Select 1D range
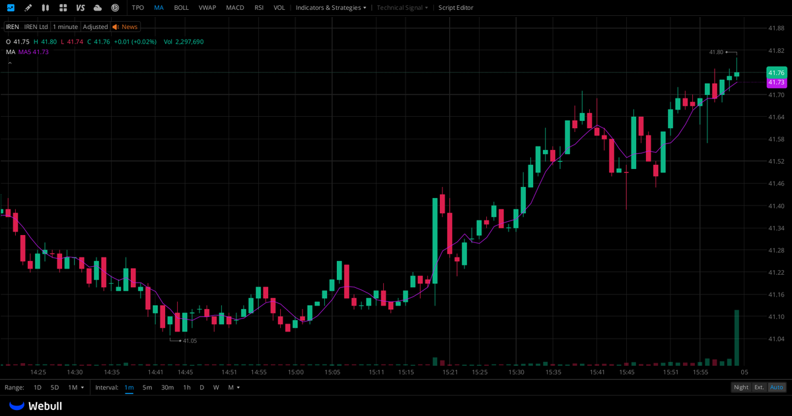 pyautogui.click(x=38, y=387)
